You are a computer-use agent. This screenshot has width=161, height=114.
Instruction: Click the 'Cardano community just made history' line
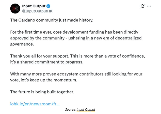pos(52,20)
